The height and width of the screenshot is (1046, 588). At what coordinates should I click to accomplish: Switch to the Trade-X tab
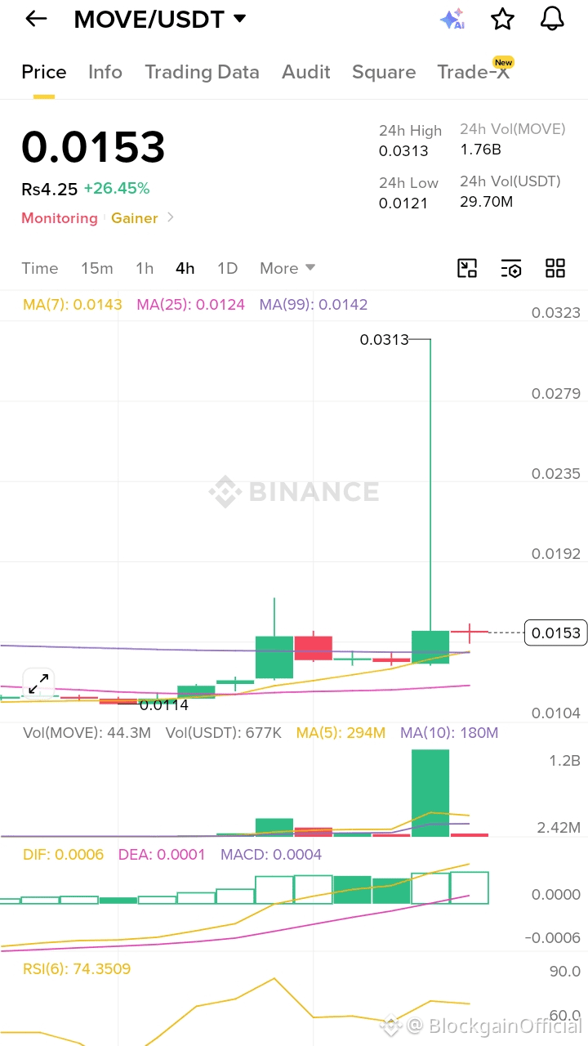point(474,71)
